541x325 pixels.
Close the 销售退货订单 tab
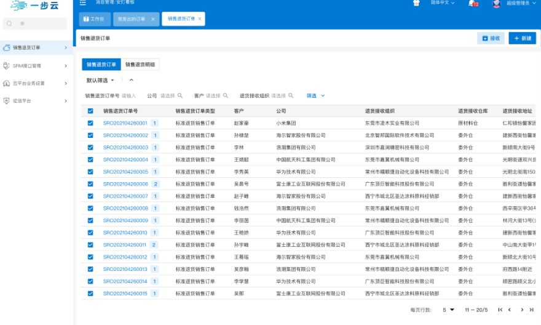[199, 19]
